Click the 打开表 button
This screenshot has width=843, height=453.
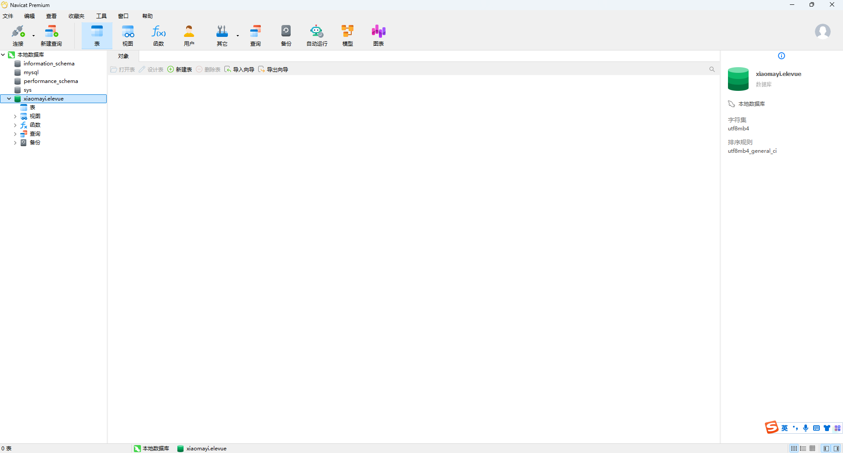click(x=123, y=69)
